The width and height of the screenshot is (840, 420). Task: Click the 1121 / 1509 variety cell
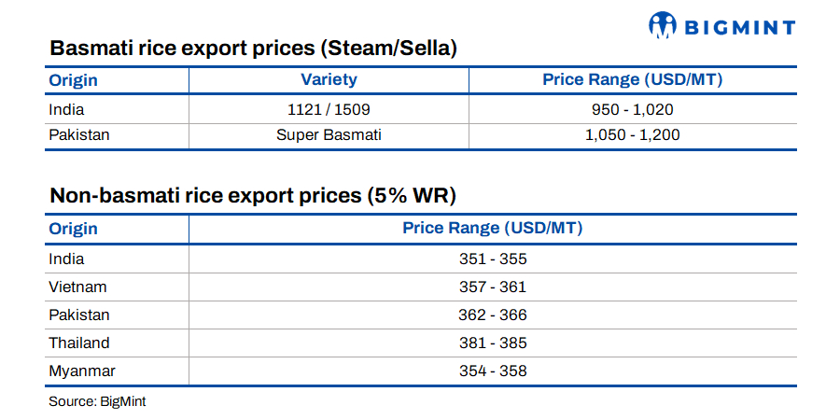(x=329, y=109)
